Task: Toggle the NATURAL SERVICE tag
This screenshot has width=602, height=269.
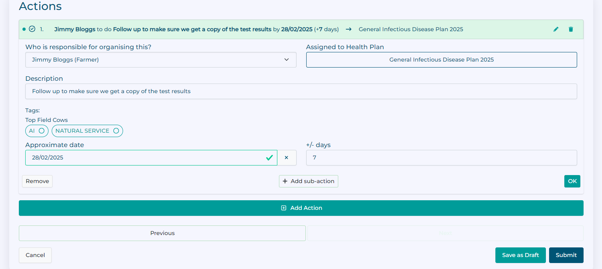Action: pos(87,131)
